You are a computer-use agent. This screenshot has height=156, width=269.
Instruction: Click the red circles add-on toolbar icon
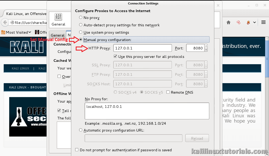tap(238, 22)
